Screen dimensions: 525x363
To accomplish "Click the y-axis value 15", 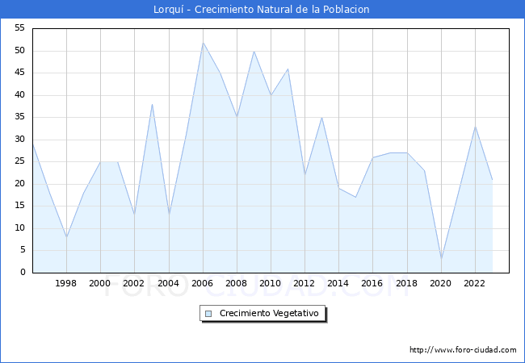I will tap(19, 206).
